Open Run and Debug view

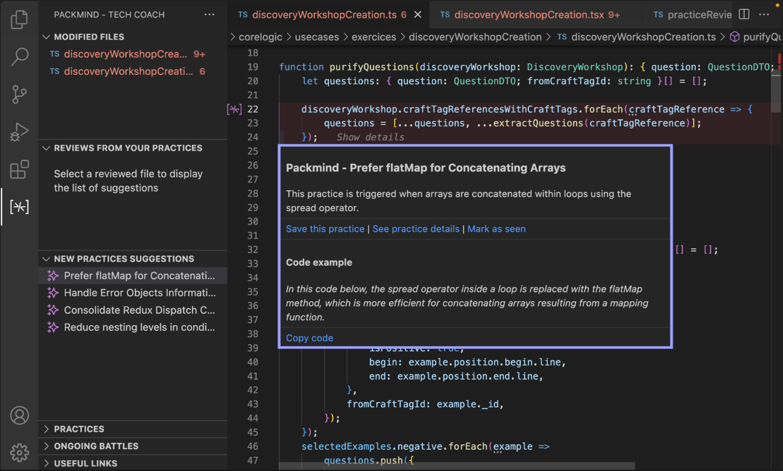pyautogui.click(x=19, y=132)
